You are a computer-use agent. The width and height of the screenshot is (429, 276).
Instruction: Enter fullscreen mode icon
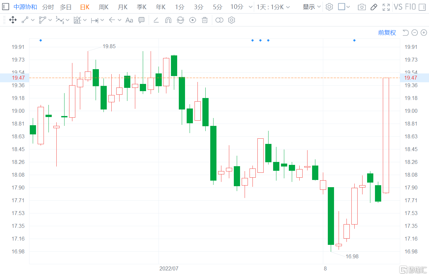(386, 7)
